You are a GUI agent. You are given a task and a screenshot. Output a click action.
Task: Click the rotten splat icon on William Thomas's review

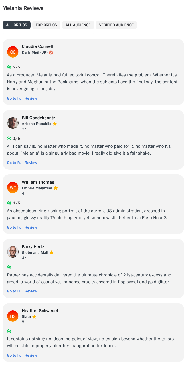pyautogui.click(x=9, y=203)
